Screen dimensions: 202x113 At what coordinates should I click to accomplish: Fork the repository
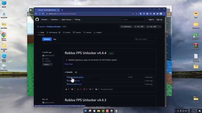[139, 26]
